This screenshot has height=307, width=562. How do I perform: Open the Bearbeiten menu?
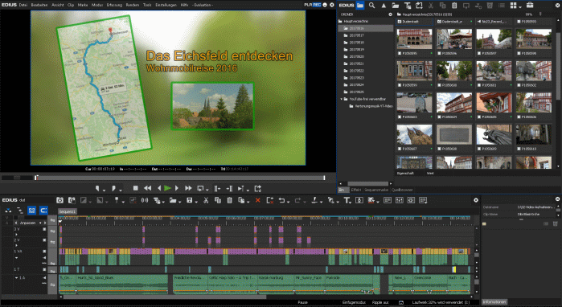39,5
